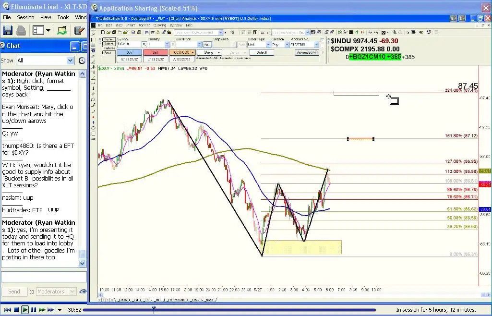Screen dimensions: 492x316
Task: Select the Equities tab in order bar
Action: [x=108, y=39]
